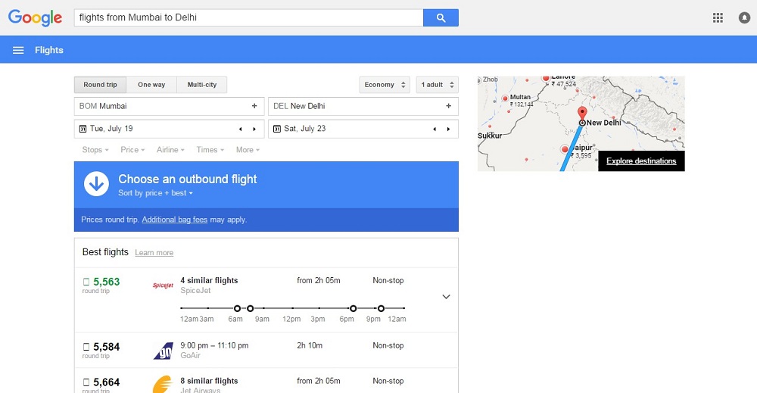Screen dimensions: 757x393
Task: Click the destinations map thumbnail
Action: (581, 123)
